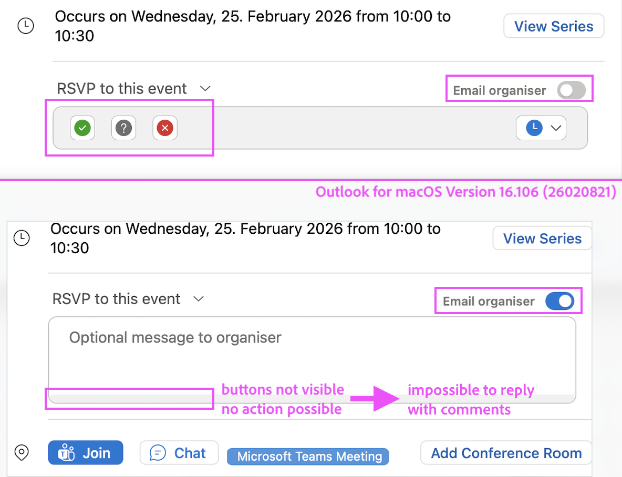Select tentative response using the question mark icon
622x477 pixels.
[123, 128]
